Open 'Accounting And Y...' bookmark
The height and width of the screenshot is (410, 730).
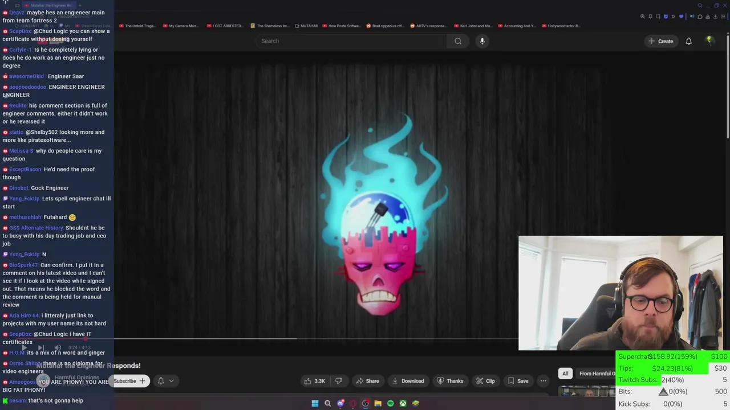517,26
